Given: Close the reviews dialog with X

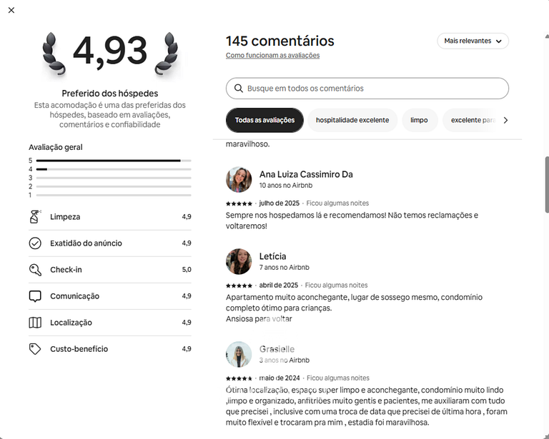Looking at the screenshot, I should (x=11, y=10).
